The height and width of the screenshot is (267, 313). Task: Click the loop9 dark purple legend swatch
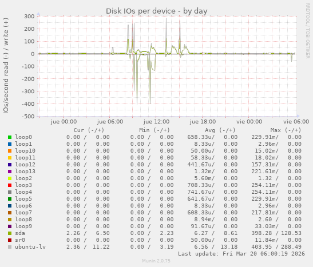(10, 226)
